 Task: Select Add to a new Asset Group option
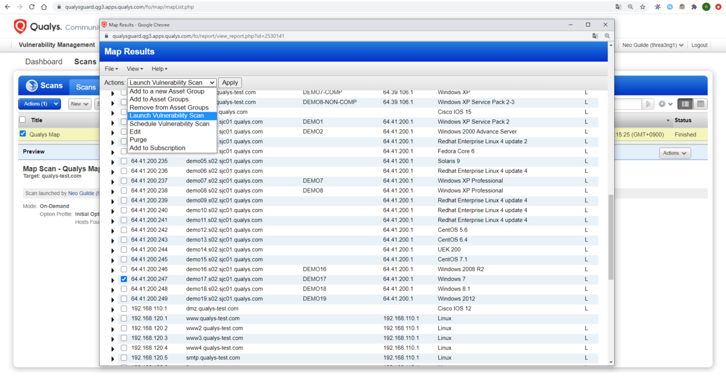(x=172, y=91)
